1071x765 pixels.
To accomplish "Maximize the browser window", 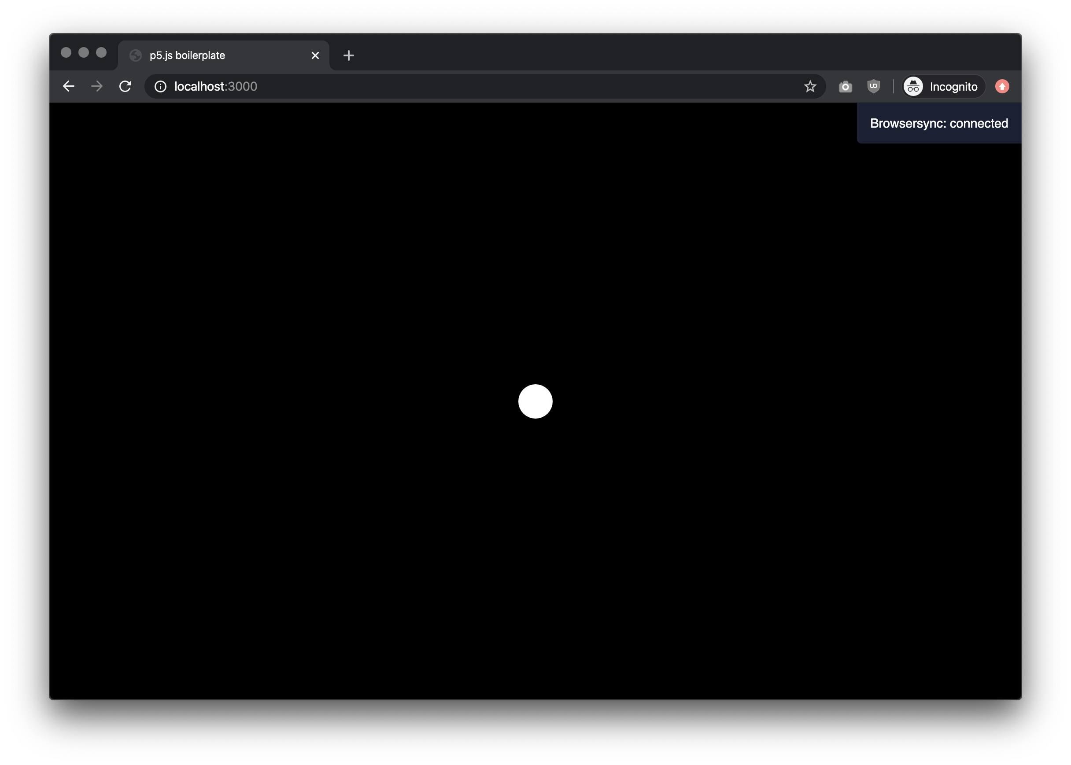I will tap(101, 52).
